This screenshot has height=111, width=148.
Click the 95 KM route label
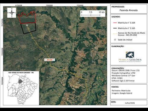50,60
